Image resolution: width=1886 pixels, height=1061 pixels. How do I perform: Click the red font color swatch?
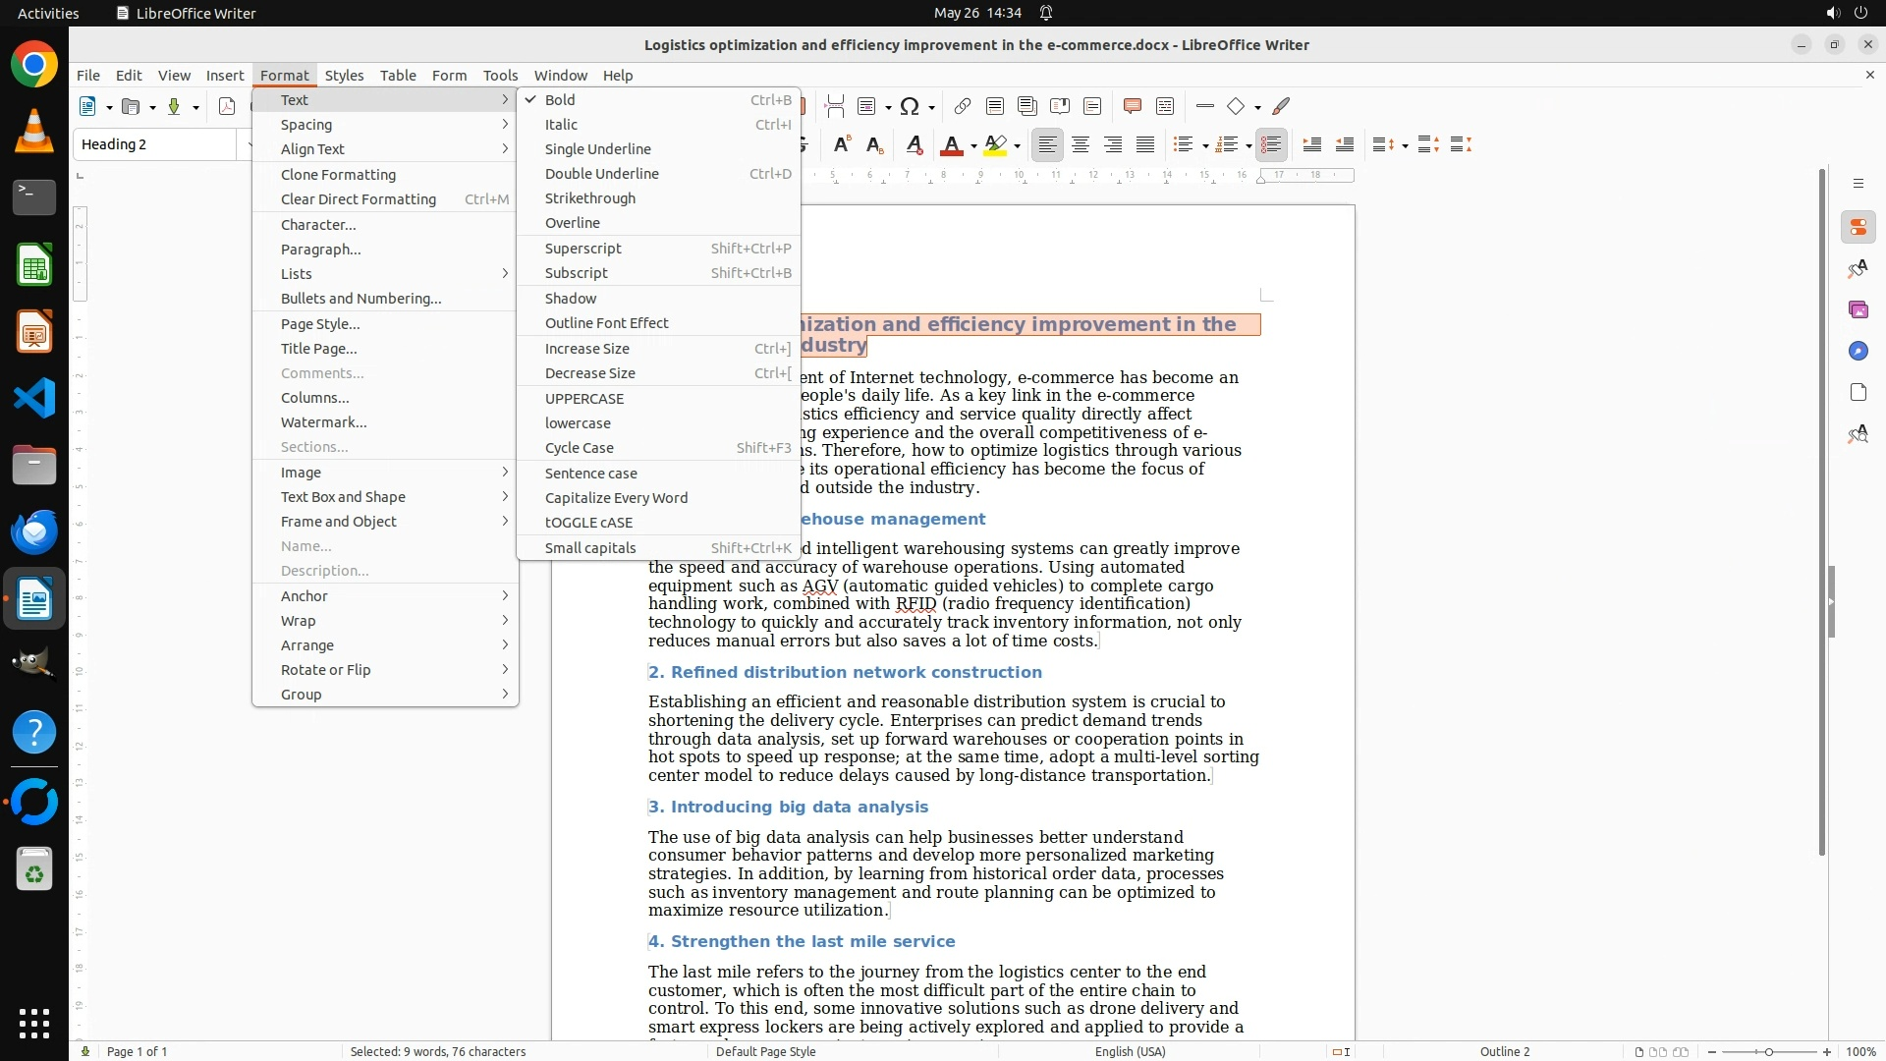coord(951,145)
